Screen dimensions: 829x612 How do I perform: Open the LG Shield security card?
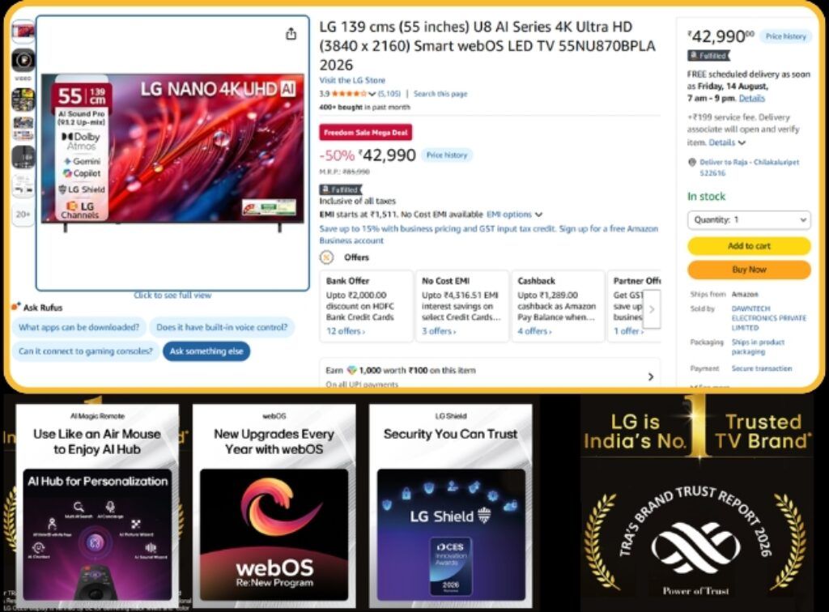[x=451, y=506]
